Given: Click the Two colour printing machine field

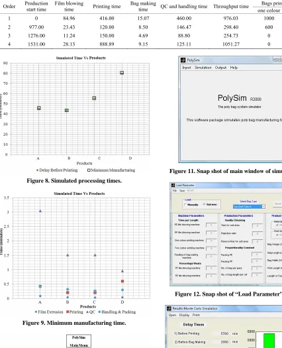Looking at the screenshot, I should pos(211,249).
